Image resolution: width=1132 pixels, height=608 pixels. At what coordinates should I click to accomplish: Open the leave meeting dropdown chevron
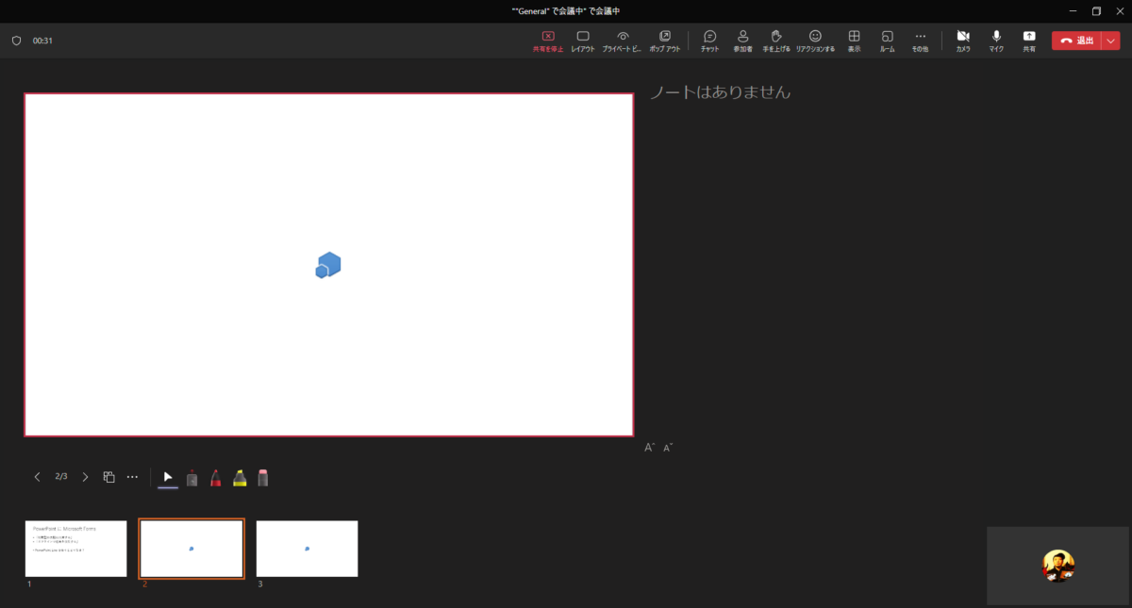coord(1111,40)
